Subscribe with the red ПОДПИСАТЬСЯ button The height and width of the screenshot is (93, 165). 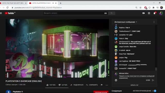[101, 92]
